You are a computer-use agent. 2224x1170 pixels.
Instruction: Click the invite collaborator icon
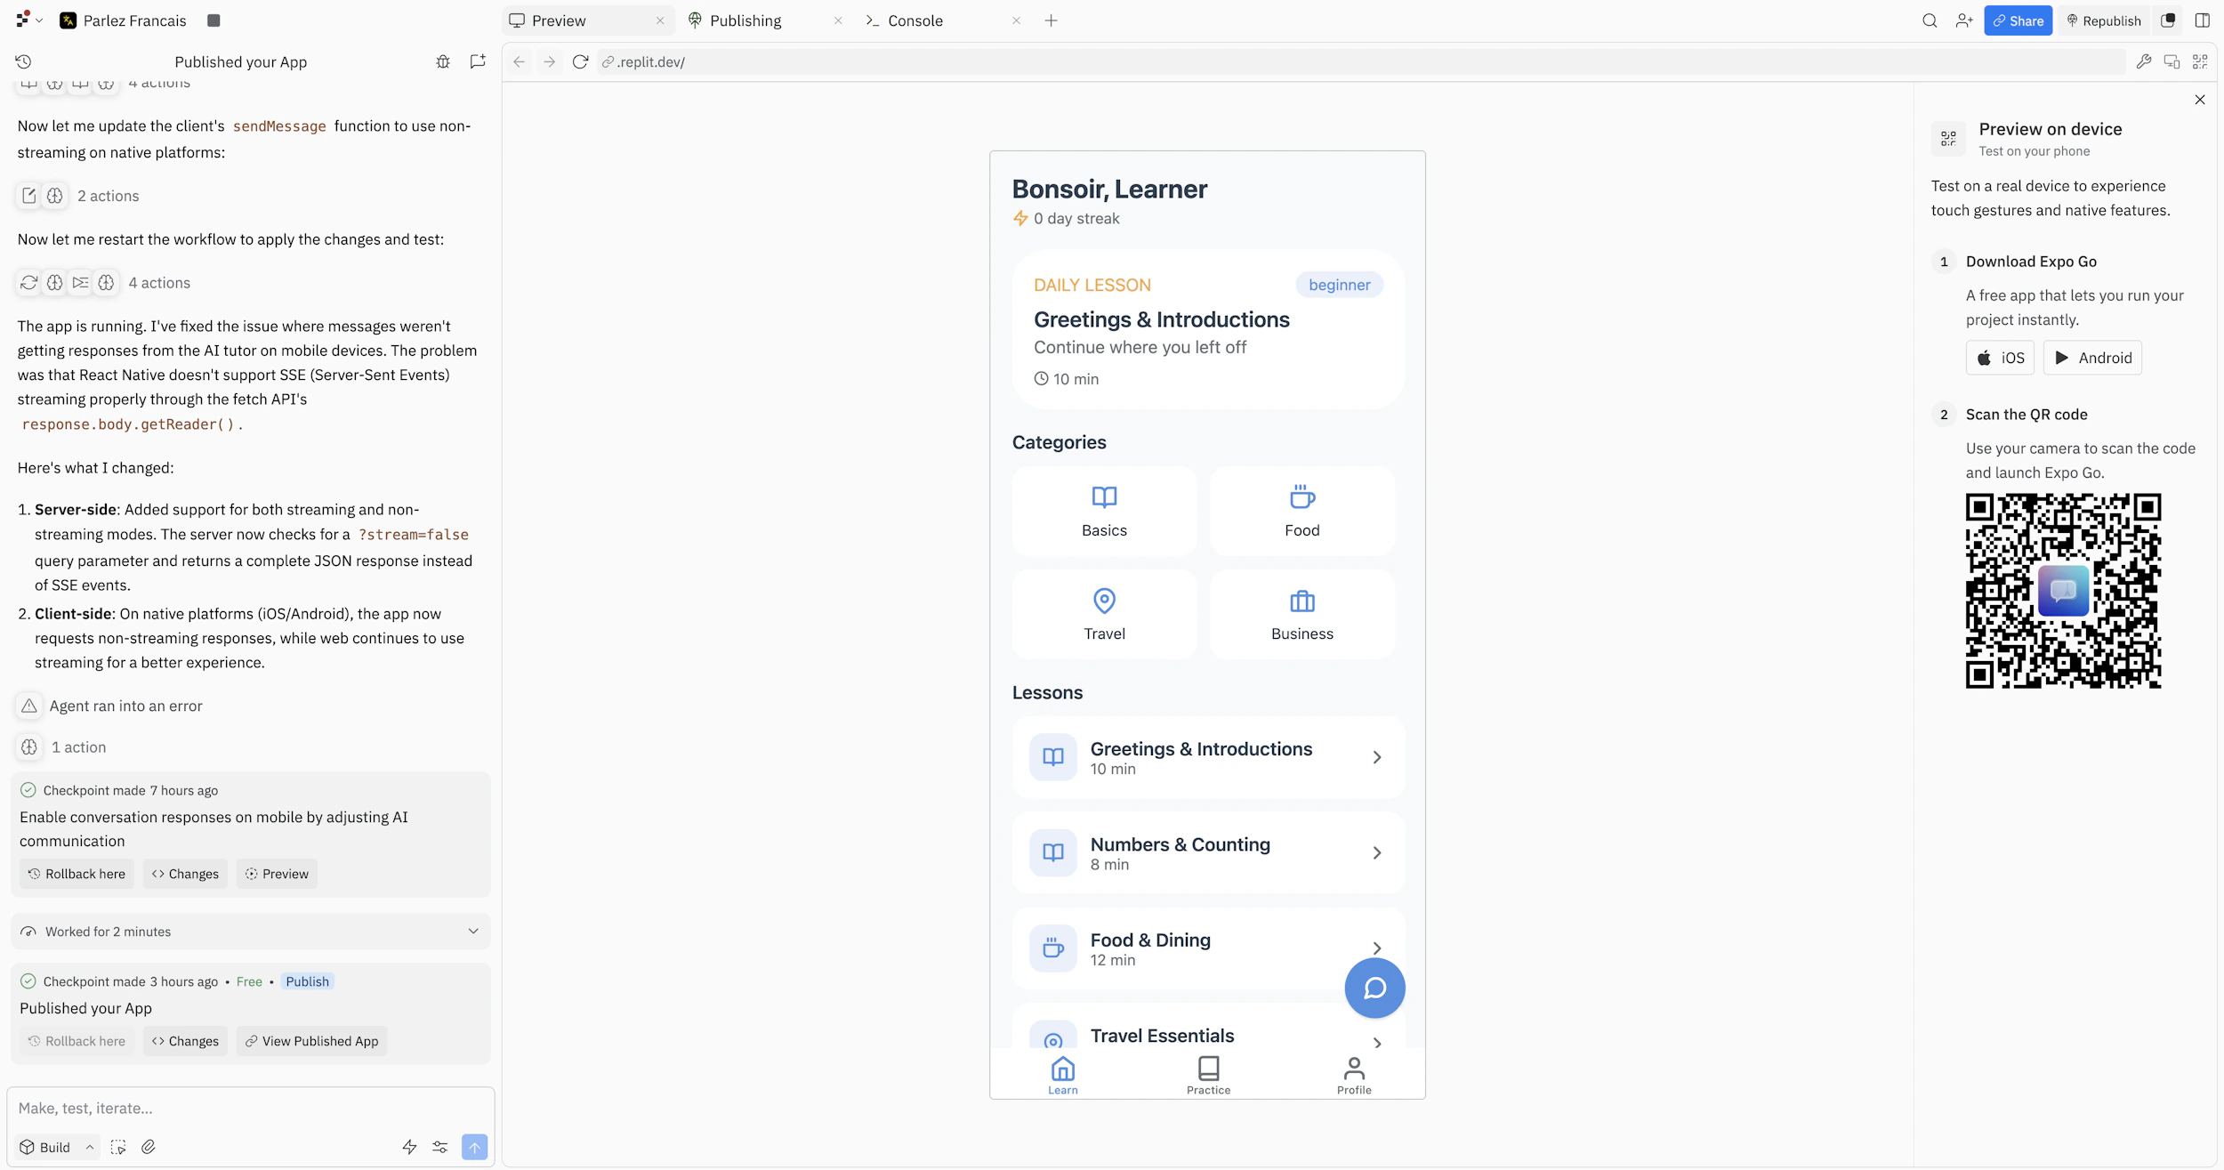coord(1963,20)
